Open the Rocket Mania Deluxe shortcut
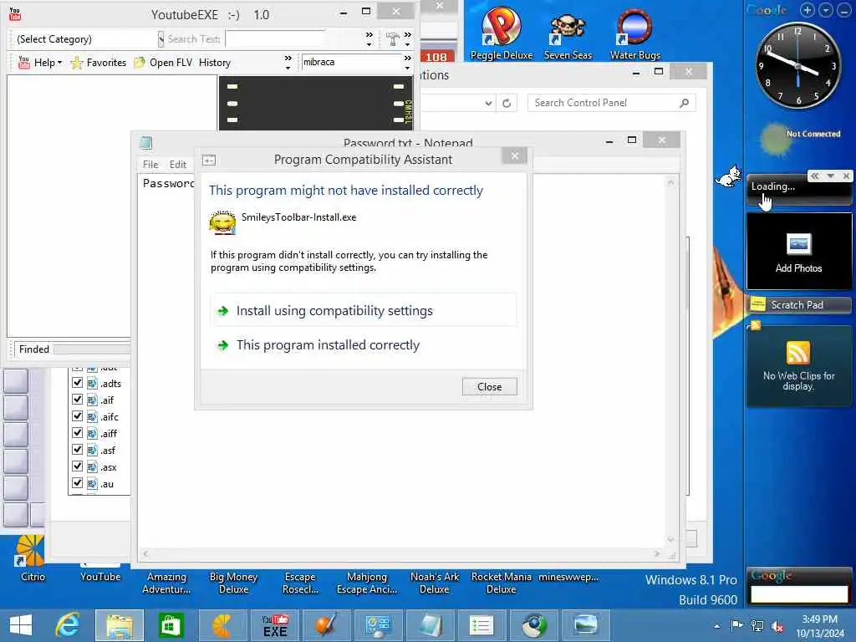 502,583
